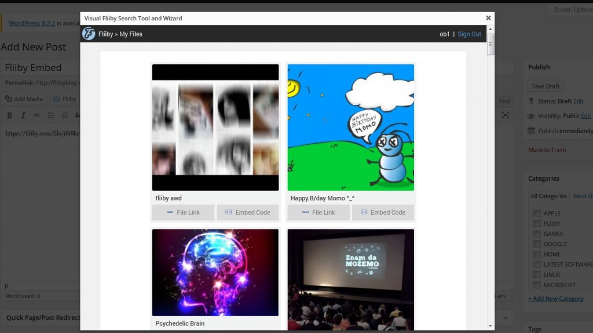Screen dimensions: 593x333
Task: Click the Tags panel heading
Action: 535,329
